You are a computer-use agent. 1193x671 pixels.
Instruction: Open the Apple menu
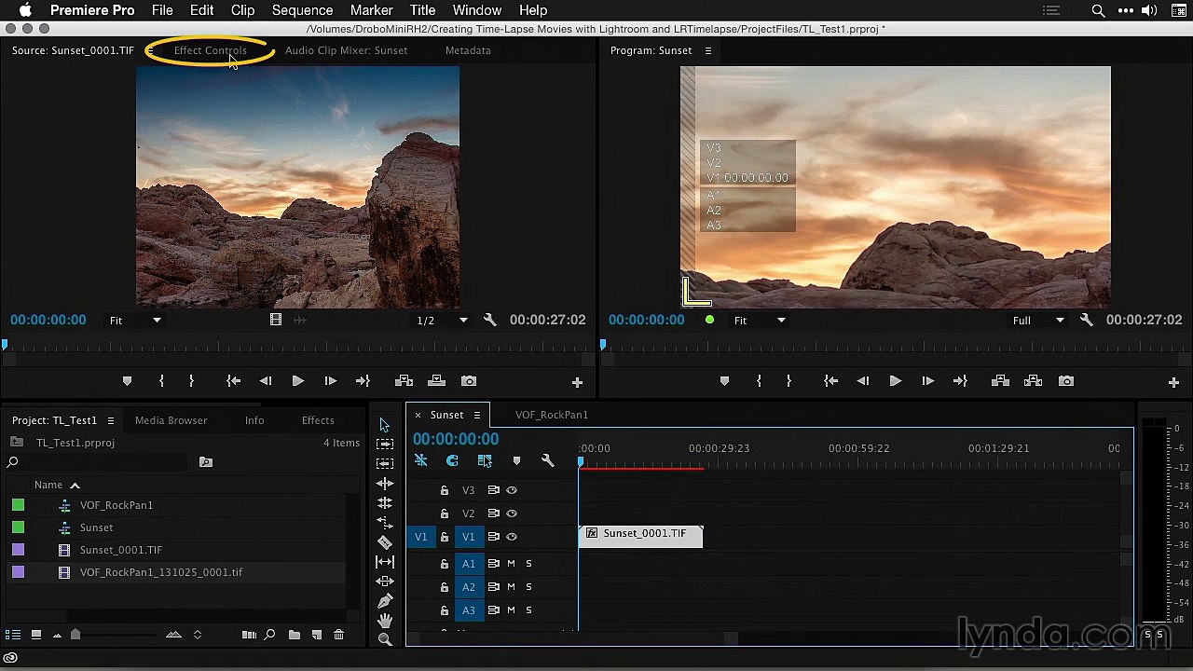[x=25, y=10]
